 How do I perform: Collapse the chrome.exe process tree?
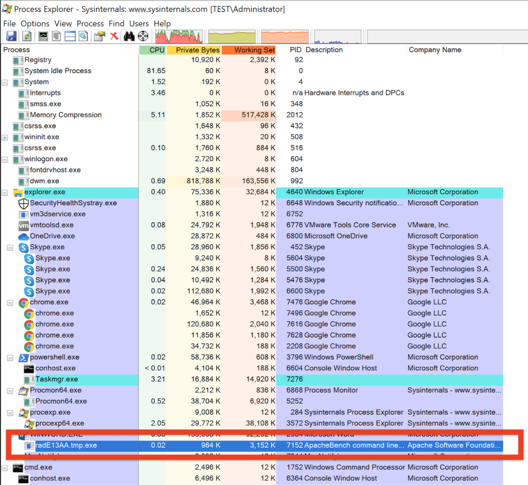[10, 303]
